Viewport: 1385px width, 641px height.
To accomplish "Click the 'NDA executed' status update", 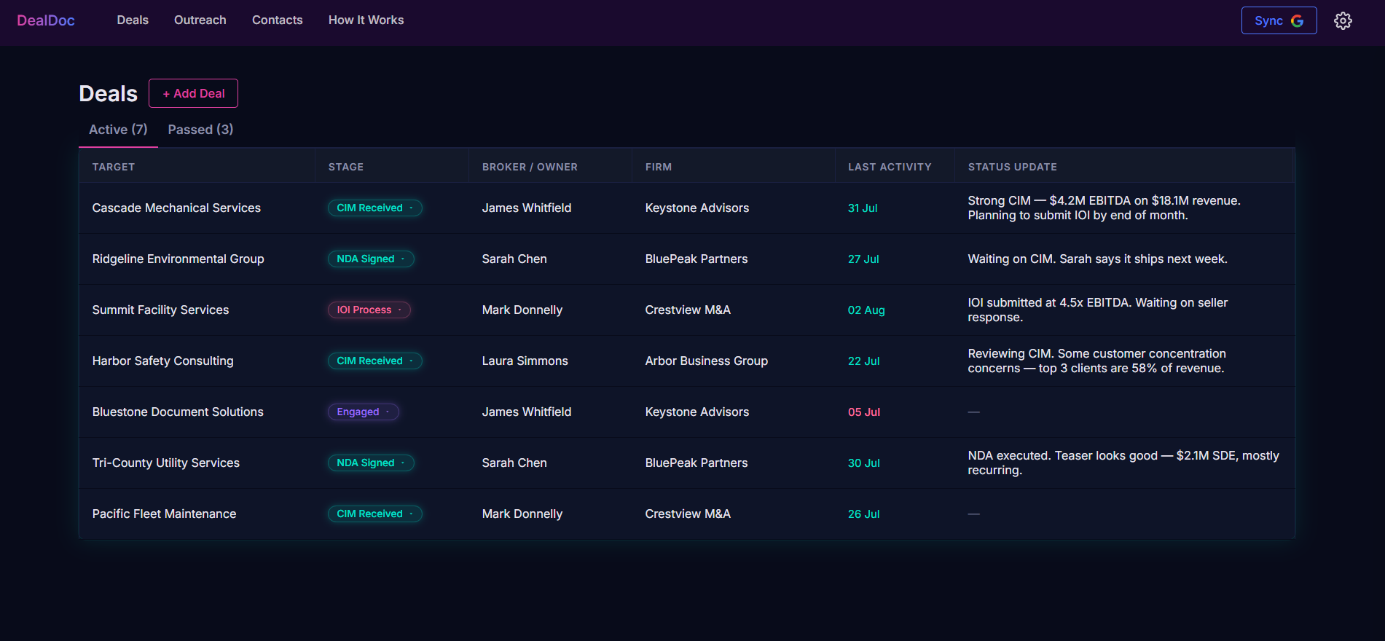I will [1123, 463].
